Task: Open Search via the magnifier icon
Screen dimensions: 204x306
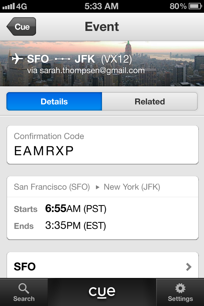Action: 24,288
